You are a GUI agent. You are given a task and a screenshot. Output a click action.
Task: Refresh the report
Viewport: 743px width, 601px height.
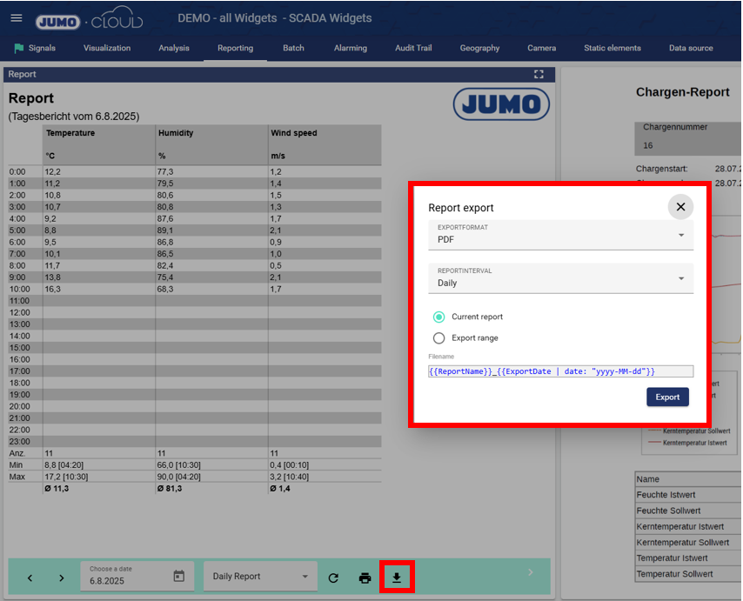(x=333, y=578)
